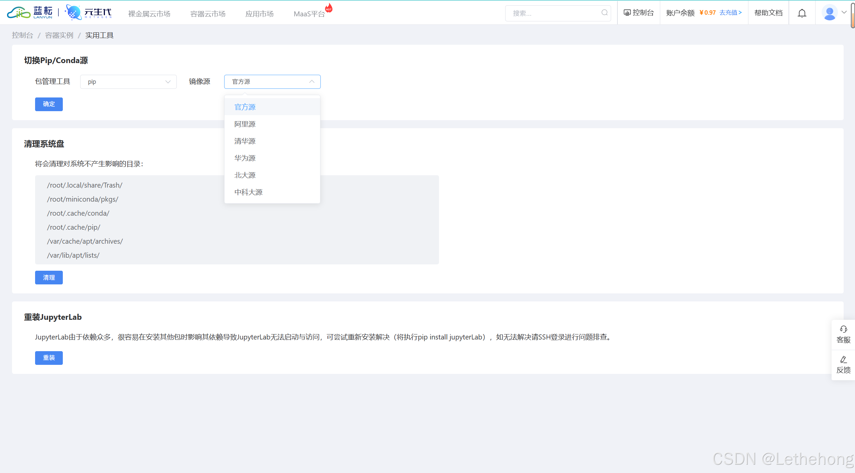
Task: Click the 去充值 recharge link
Action: (730, 13)
